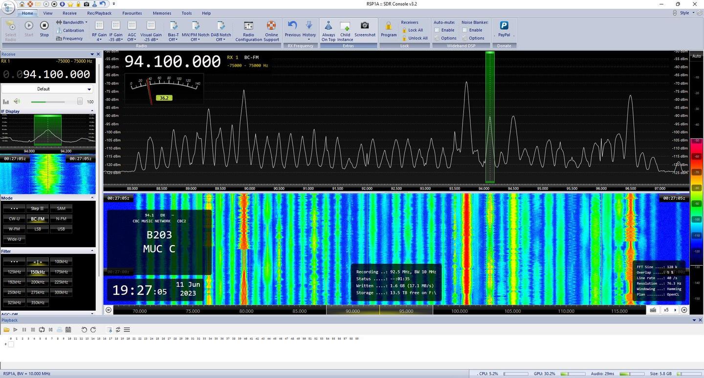Open IF Gain dropdown

click(x=116, y=30)
